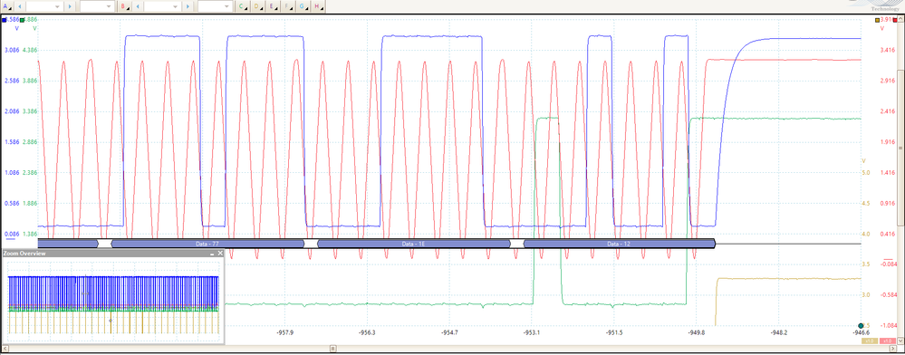The width and height of the screenshot is (905, 355).
Task: Open channel D options button
Action: (x=258, y=6)
